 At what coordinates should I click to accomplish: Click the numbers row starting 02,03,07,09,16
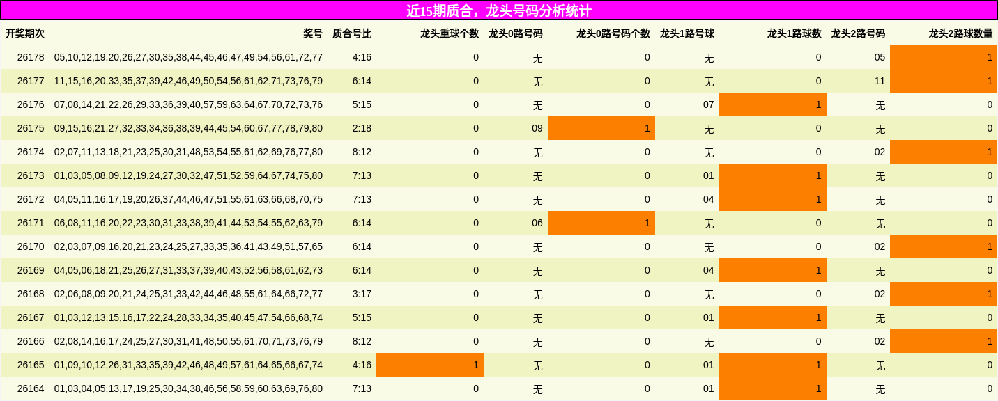click(x=188, y=246)
